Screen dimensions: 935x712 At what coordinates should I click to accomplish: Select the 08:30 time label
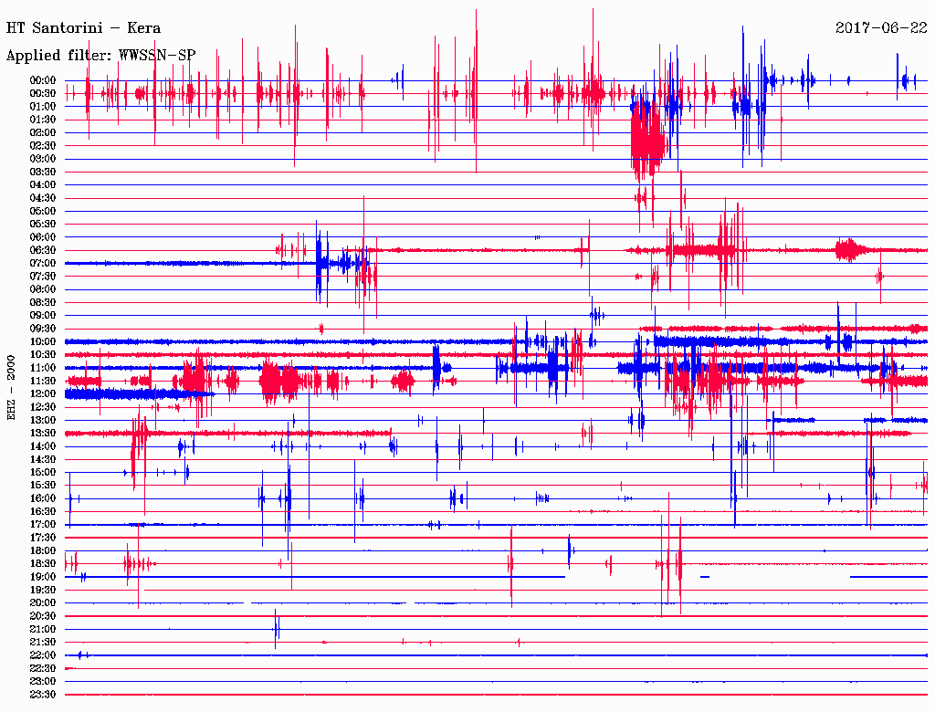click(43, 303)
